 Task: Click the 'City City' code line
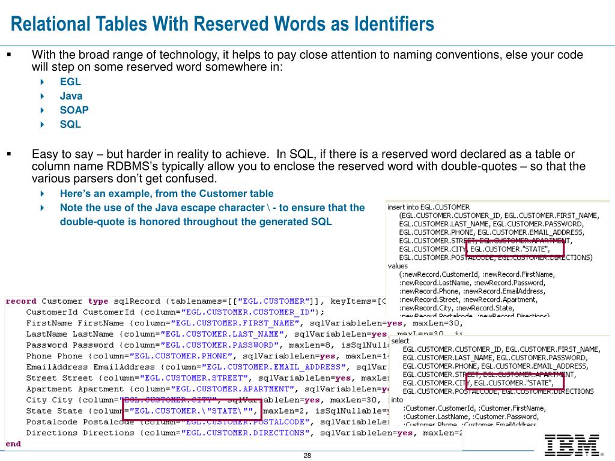[x=204, y=400]
